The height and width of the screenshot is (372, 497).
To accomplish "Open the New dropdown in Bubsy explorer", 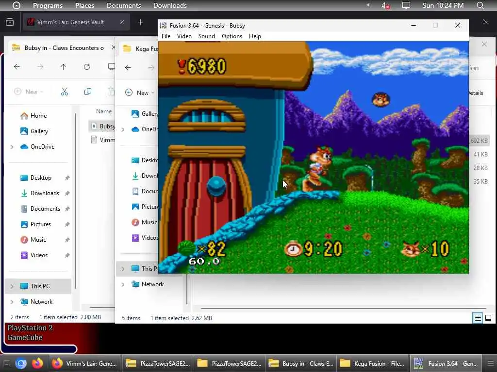I will pyautogui.click(x=29, y=92).
